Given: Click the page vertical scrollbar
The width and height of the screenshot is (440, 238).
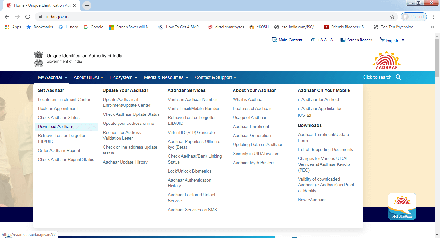Looking at the screenshot, I should coord(437,129).
